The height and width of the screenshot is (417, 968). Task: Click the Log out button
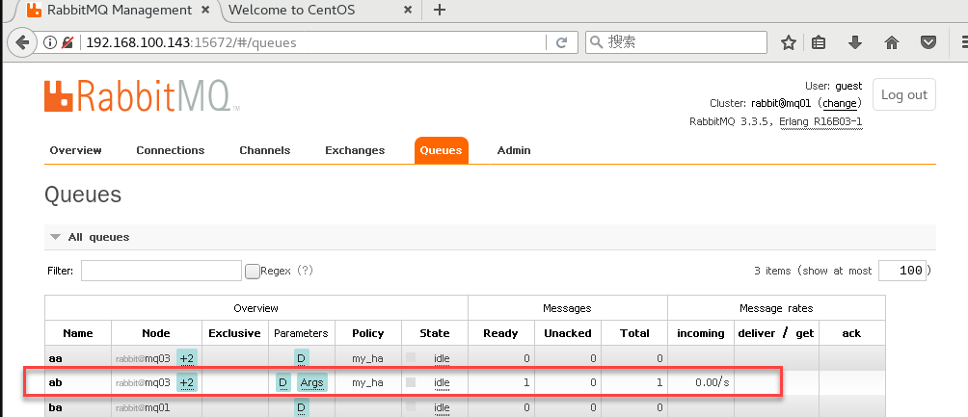(x=903, y=94)
